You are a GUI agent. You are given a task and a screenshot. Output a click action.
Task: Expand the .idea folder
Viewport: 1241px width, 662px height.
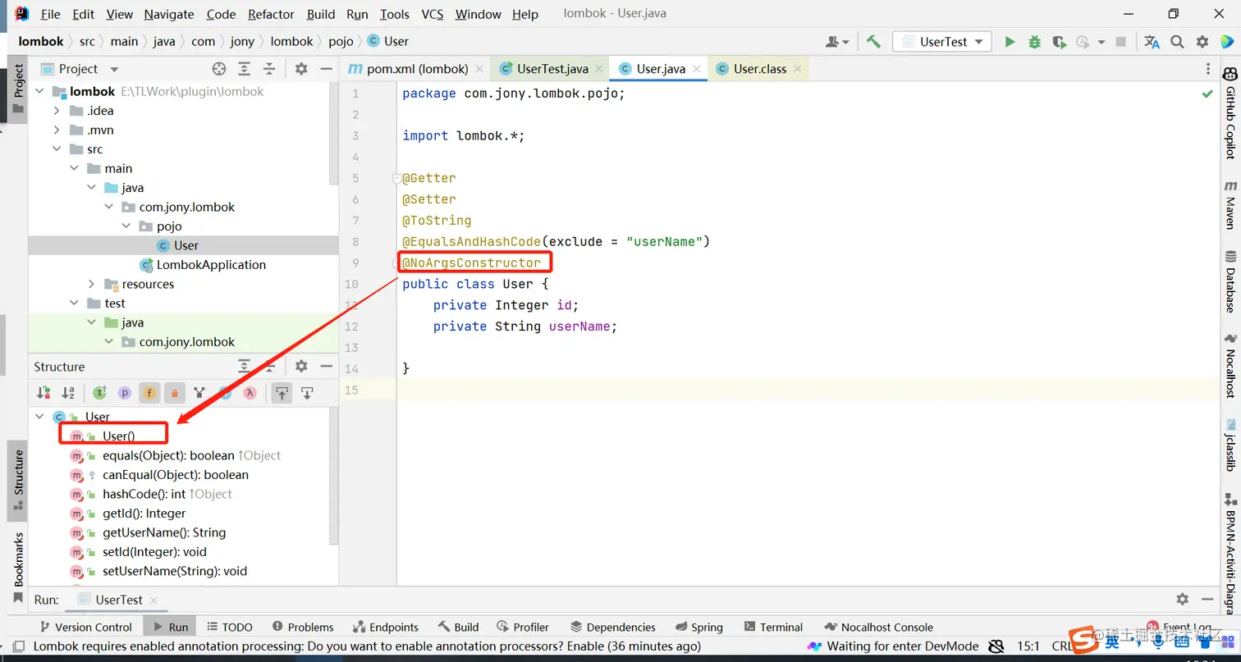pos(57,111)
